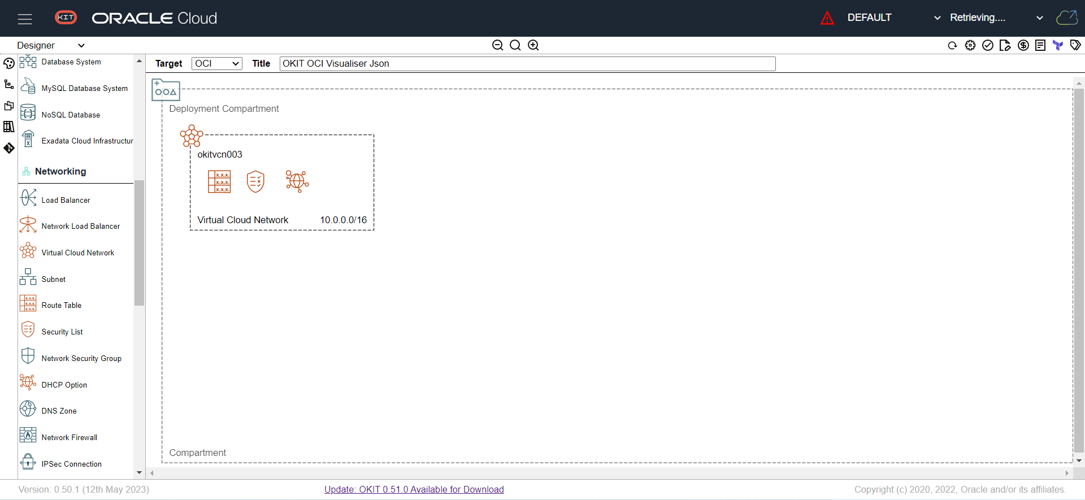The image size is (1085, 500).
Task: Open the tree hierarchy view icon
Action: [x=9, y=84]
